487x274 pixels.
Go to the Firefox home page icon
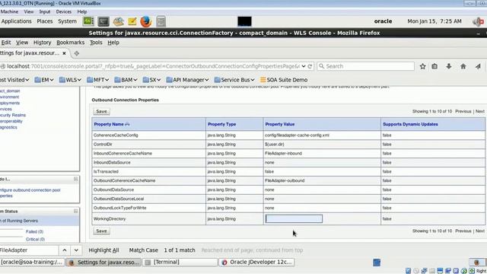[463, 66]
